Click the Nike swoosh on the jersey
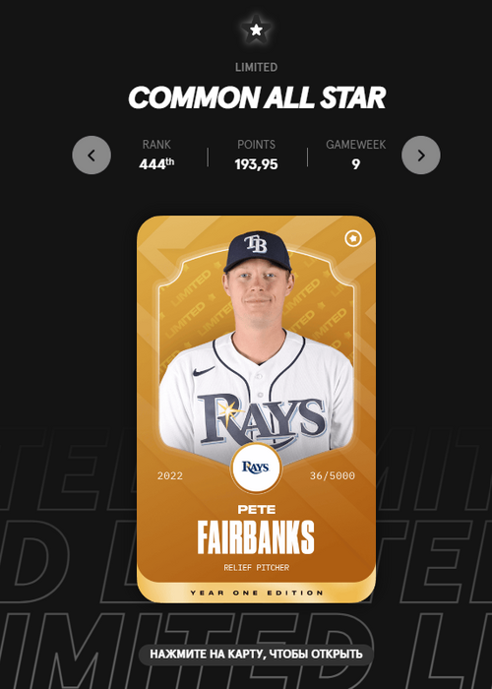Screen dimensions: 492x689 204,371
